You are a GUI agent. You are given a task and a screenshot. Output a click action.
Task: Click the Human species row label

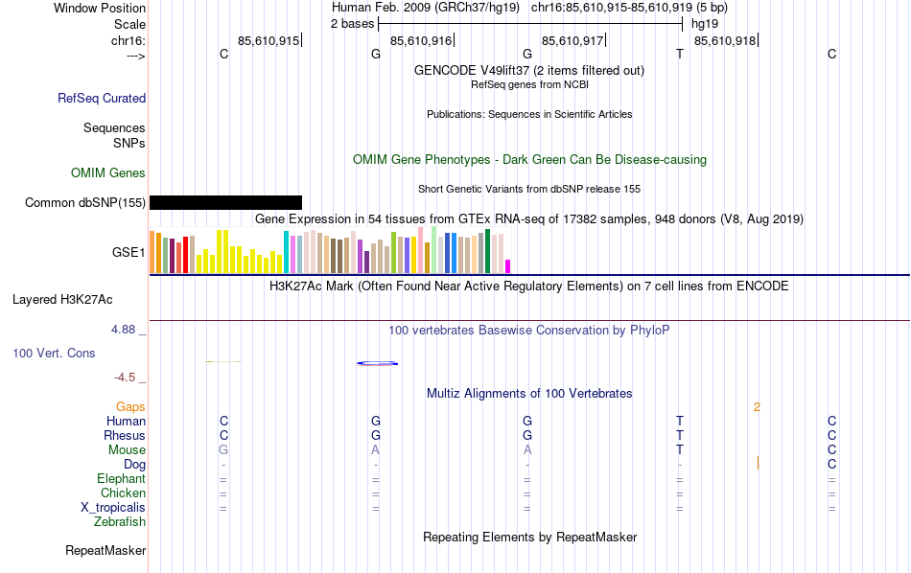[126, 421]
